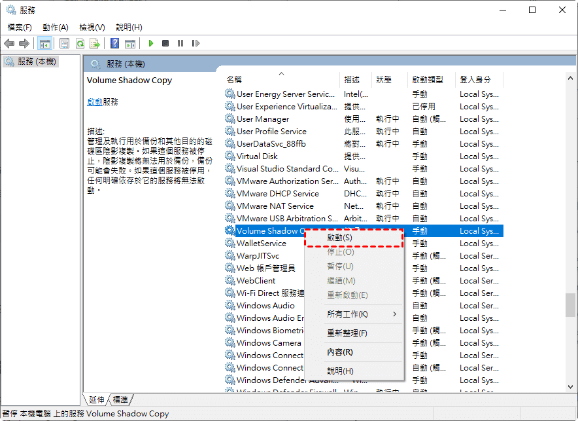578x421 pixels.
Task: Open the 說明(H) menu in menu bar
Action: (129, 27)
